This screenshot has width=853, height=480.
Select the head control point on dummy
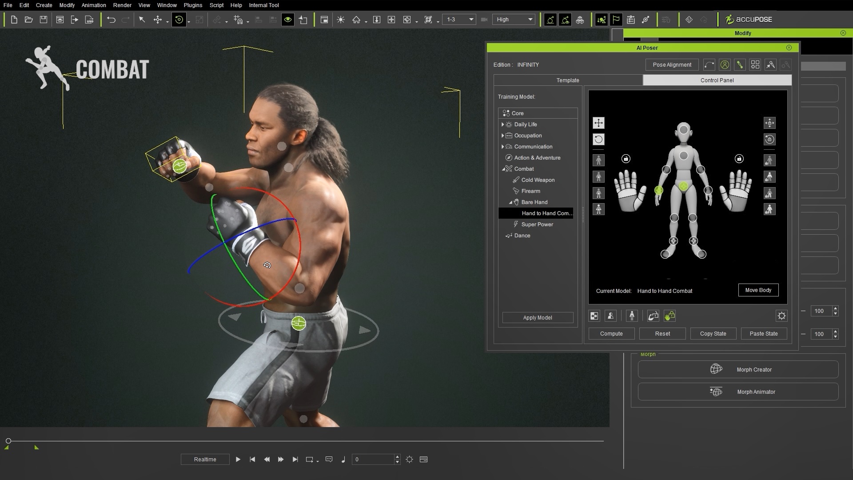(684, 130)
